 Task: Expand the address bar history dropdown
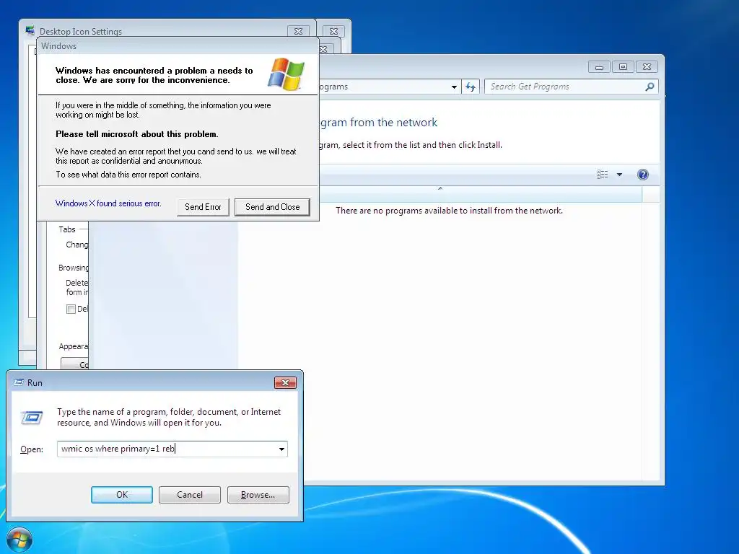point(454,87)
